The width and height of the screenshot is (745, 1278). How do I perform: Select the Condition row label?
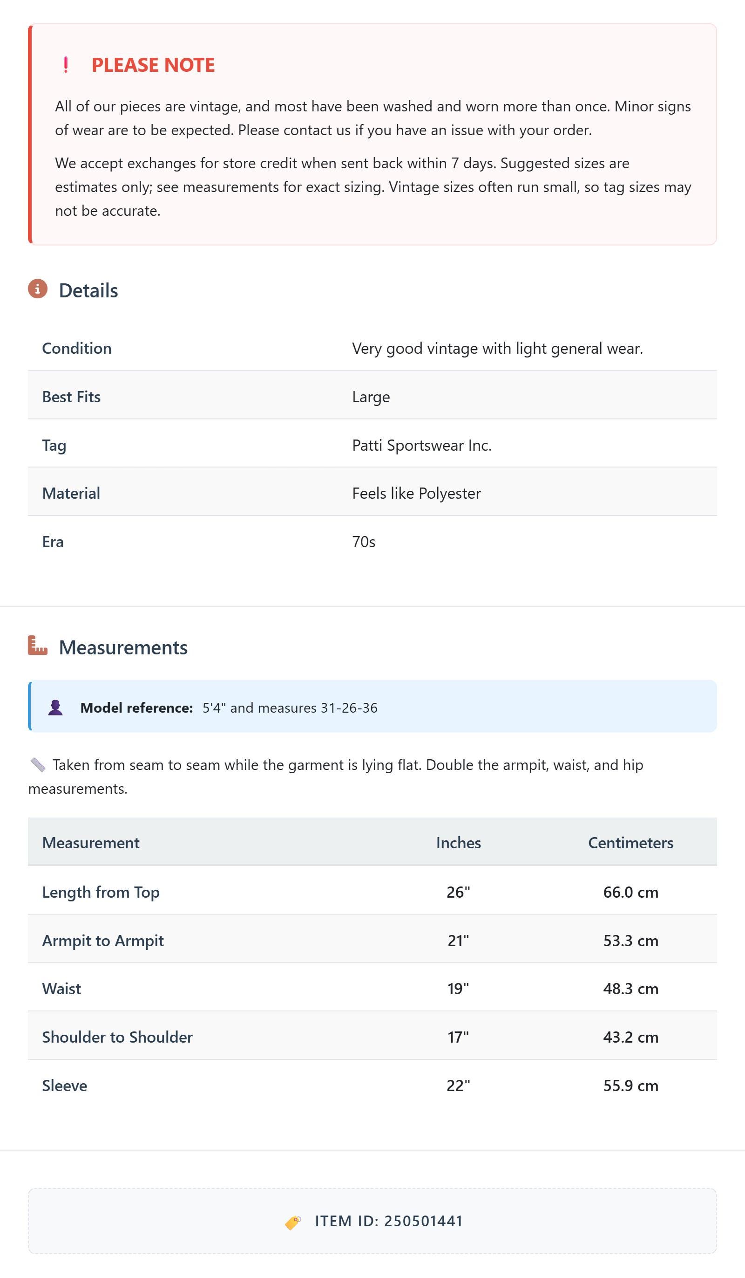76,349
